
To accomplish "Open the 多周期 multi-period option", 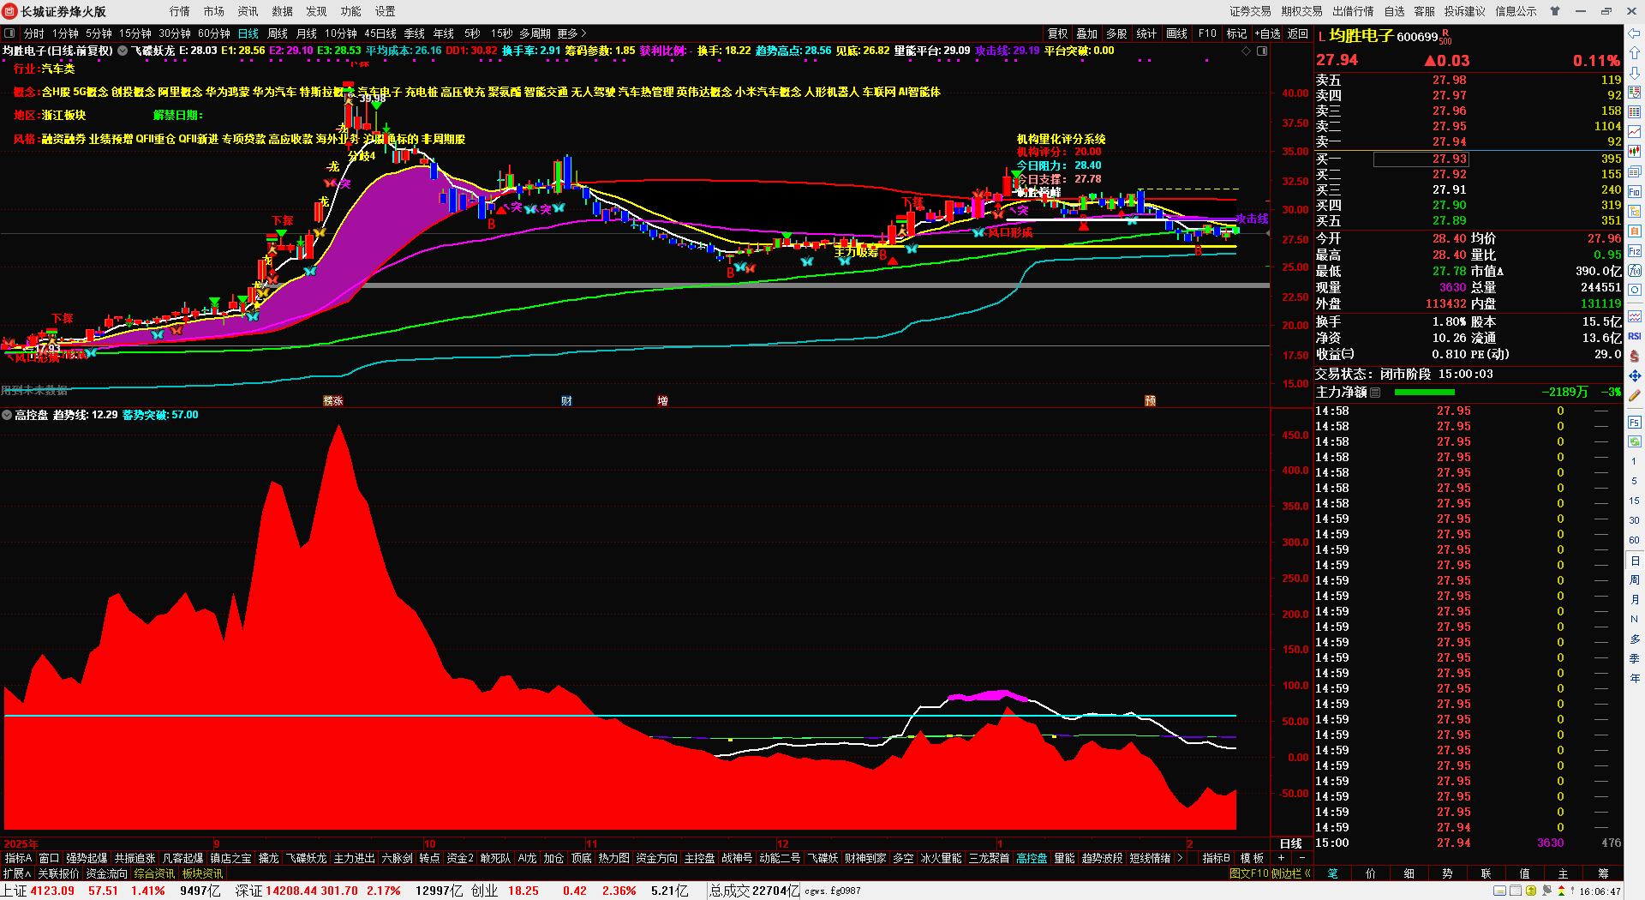I will [x=535, y=33].
